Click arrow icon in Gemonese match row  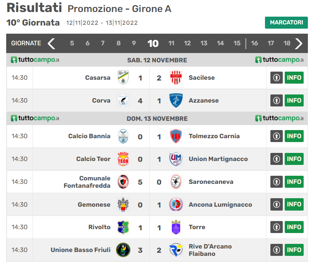coord(276,204)
